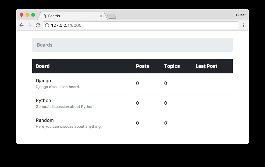Click the Posts count in the Python row

137,103
